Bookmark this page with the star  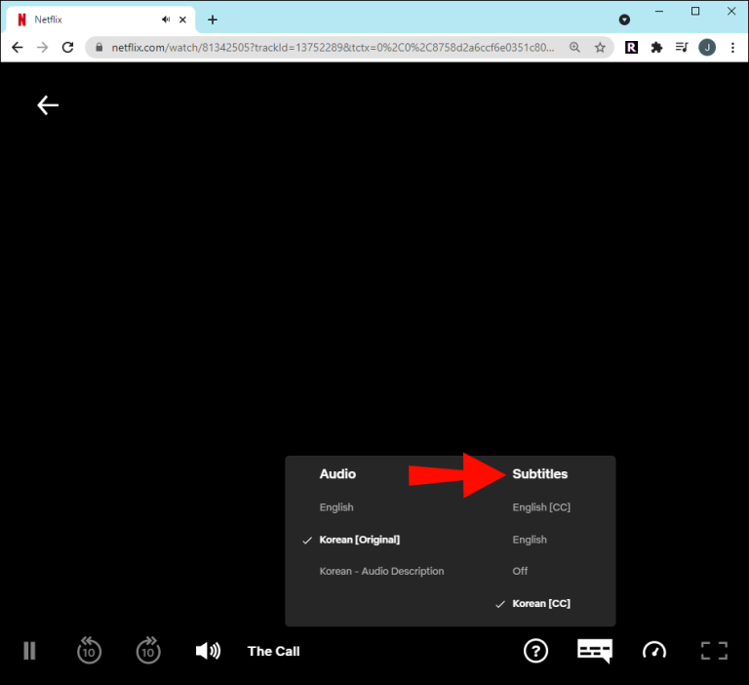pos(601,47)
